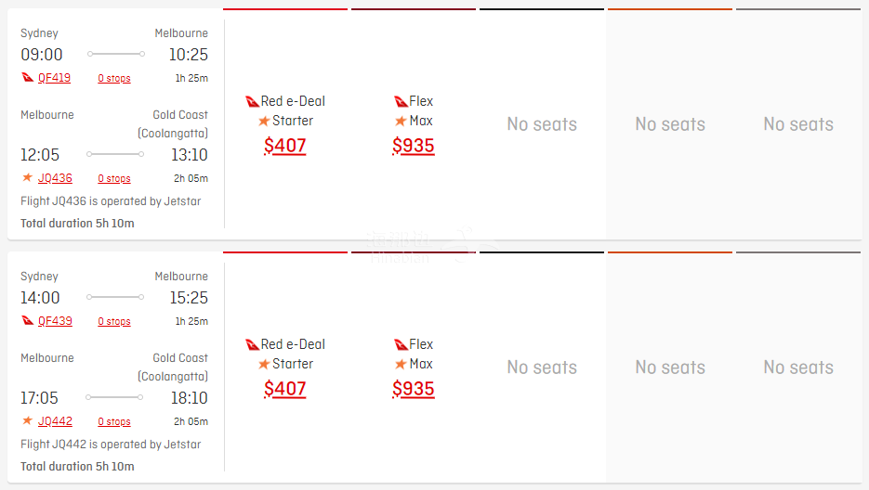Click 0 stops link beside JQ436
Screen dimensions: 869x490
(114, 179)
